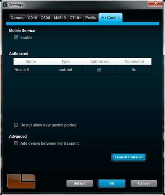
Task: Enable Do not allow new device pairing
Action: click(16, 125)
